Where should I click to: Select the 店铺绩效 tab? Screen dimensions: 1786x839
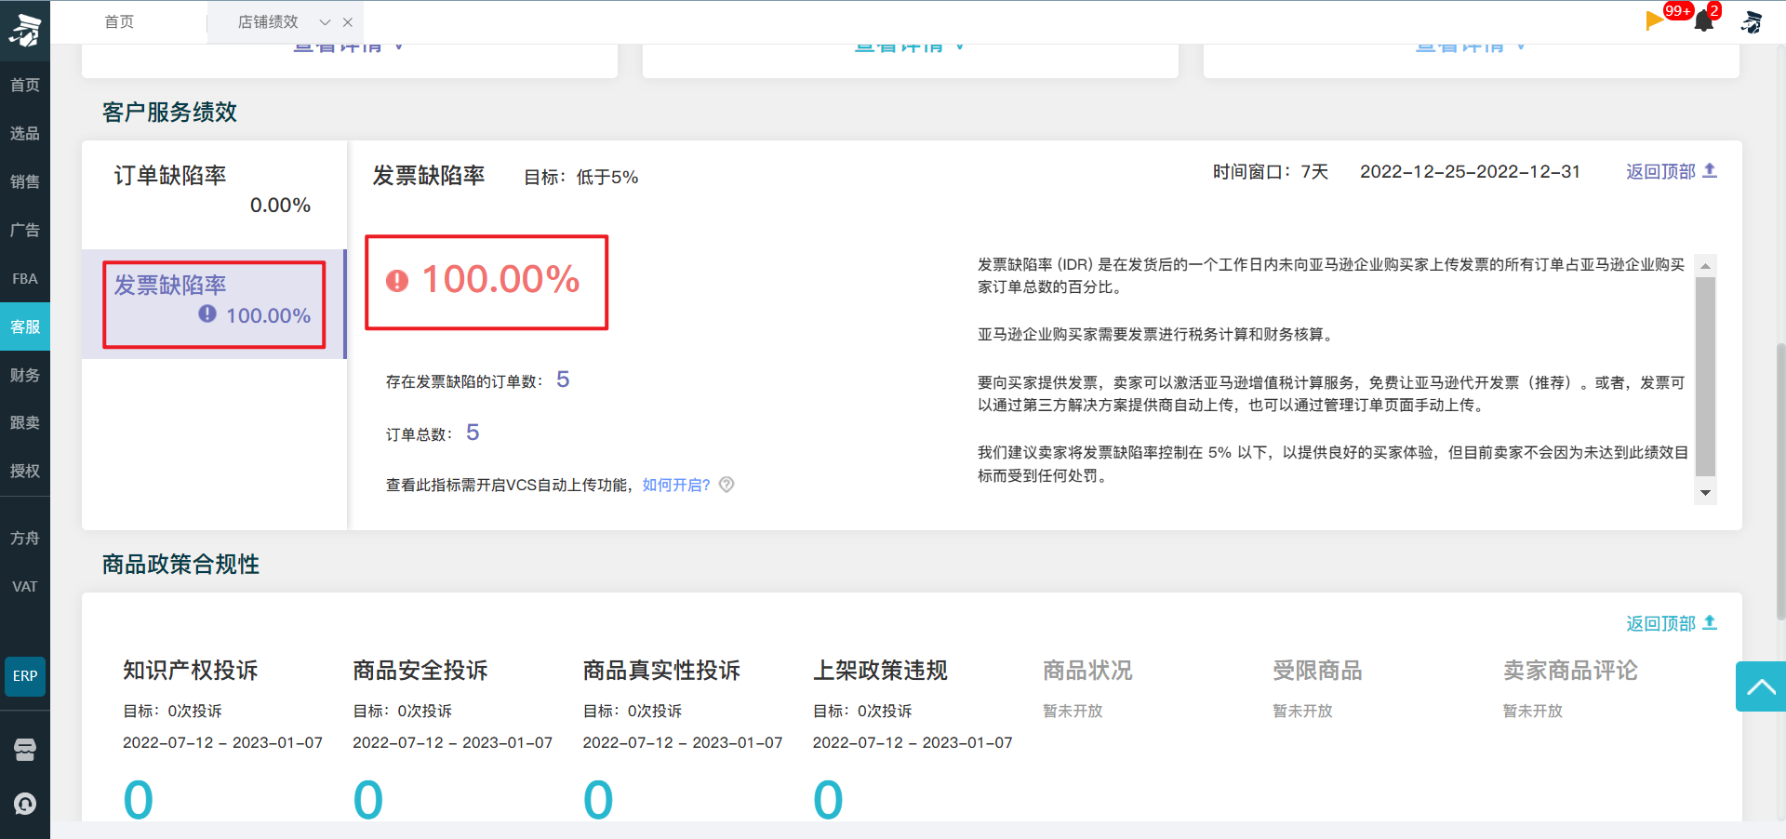[x=268, y=21]
